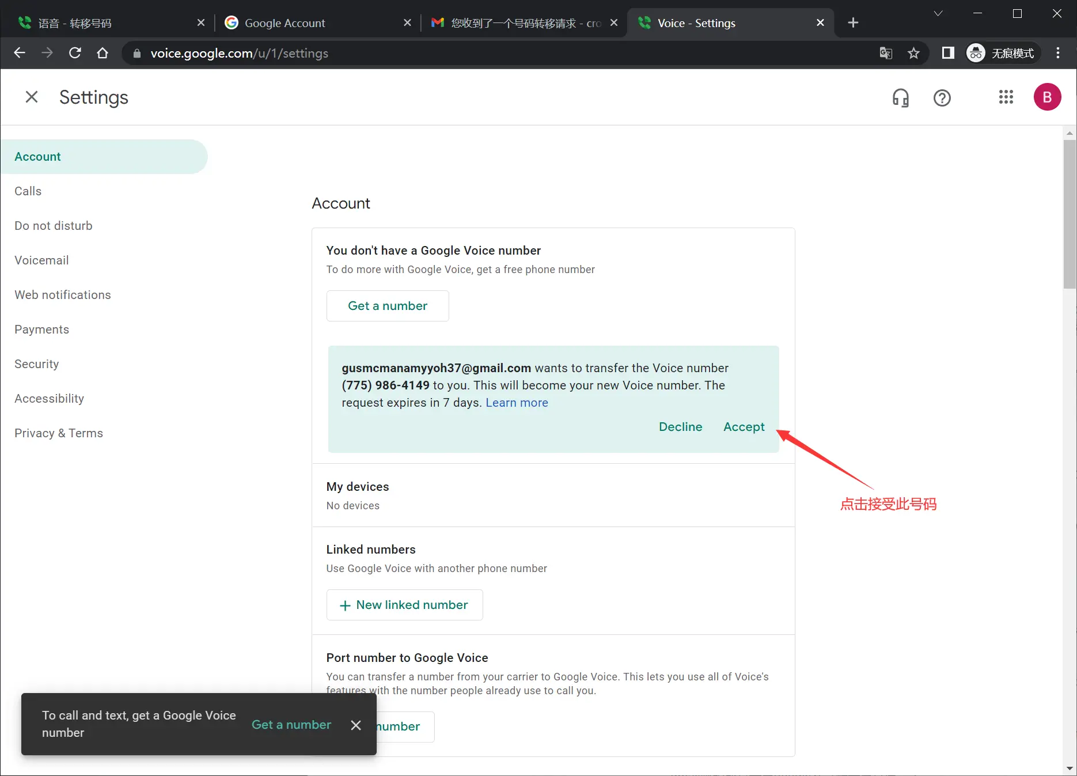Add a new linked number

pos(404,605)
